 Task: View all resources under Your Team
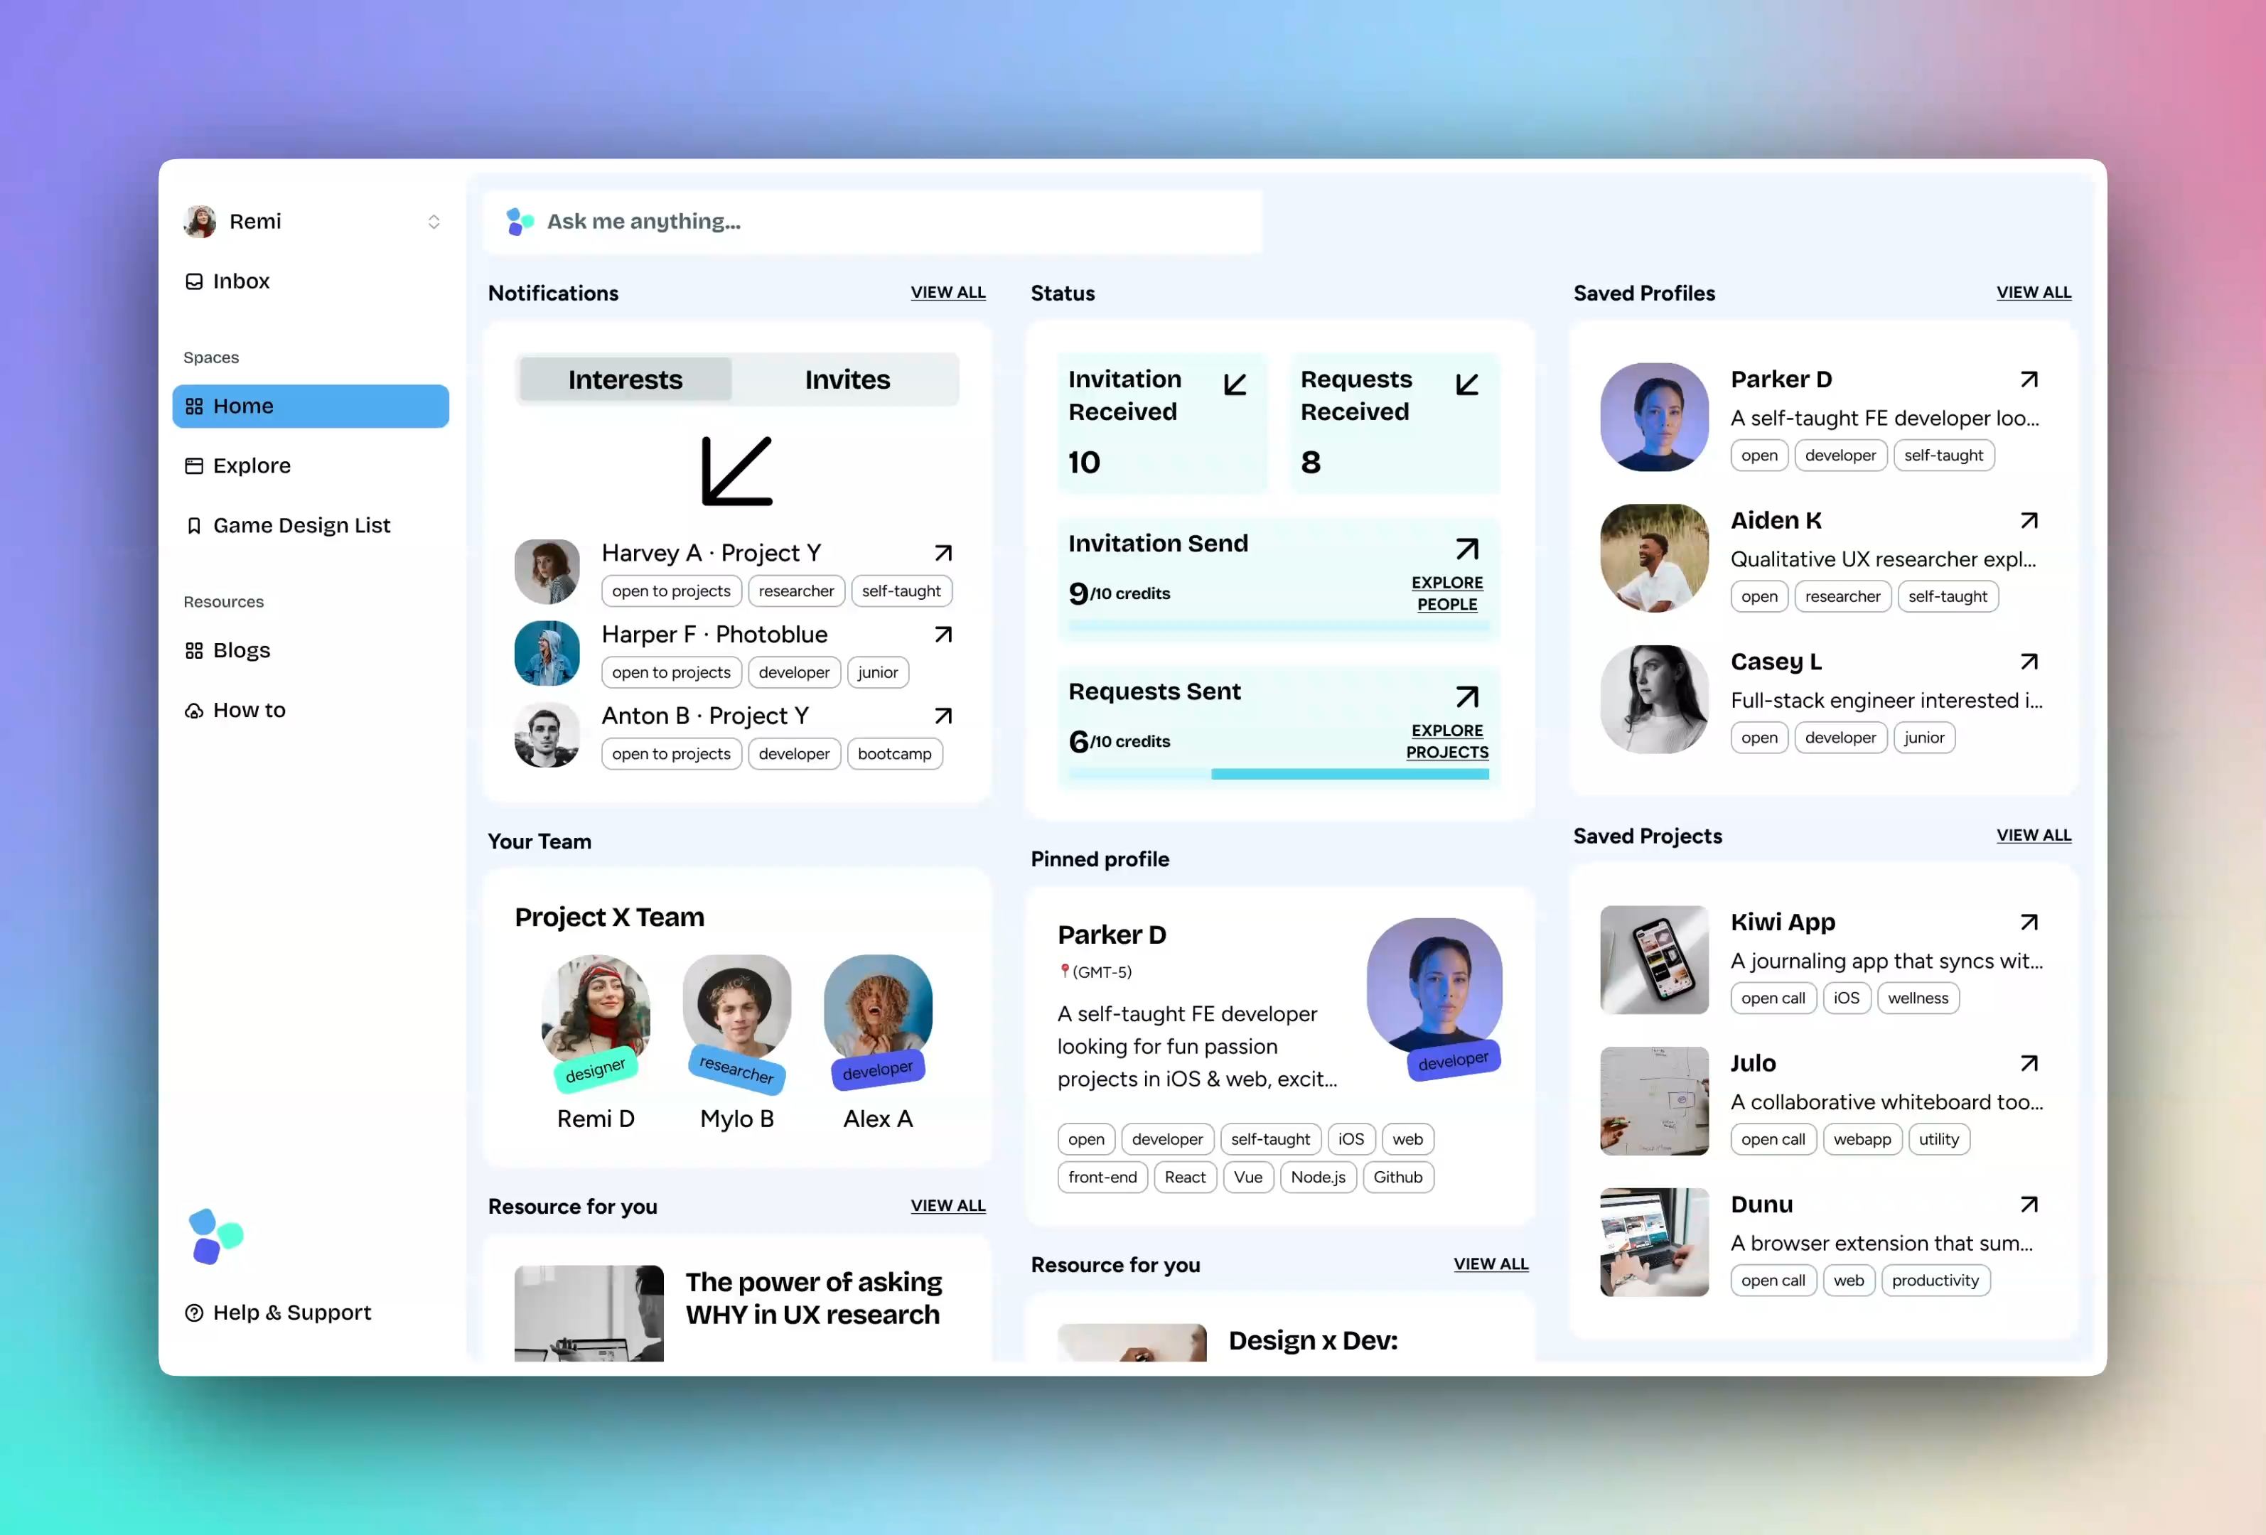pos(947,1205)
